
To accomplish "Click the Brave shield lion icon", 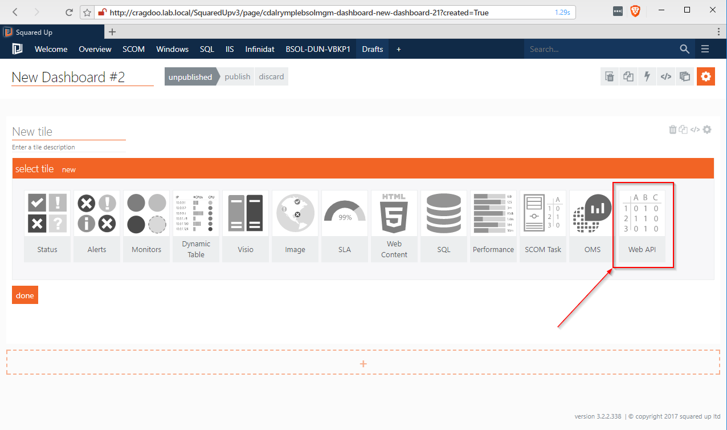I will (635, 11).
